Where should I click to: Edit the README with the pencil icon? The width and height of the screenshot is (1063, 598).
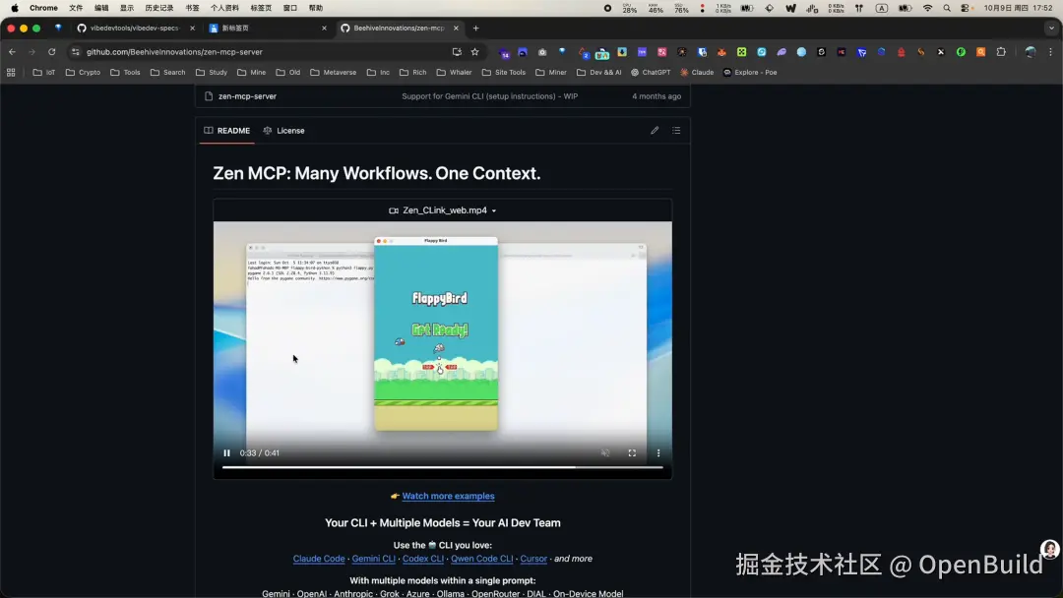(655, 131)
